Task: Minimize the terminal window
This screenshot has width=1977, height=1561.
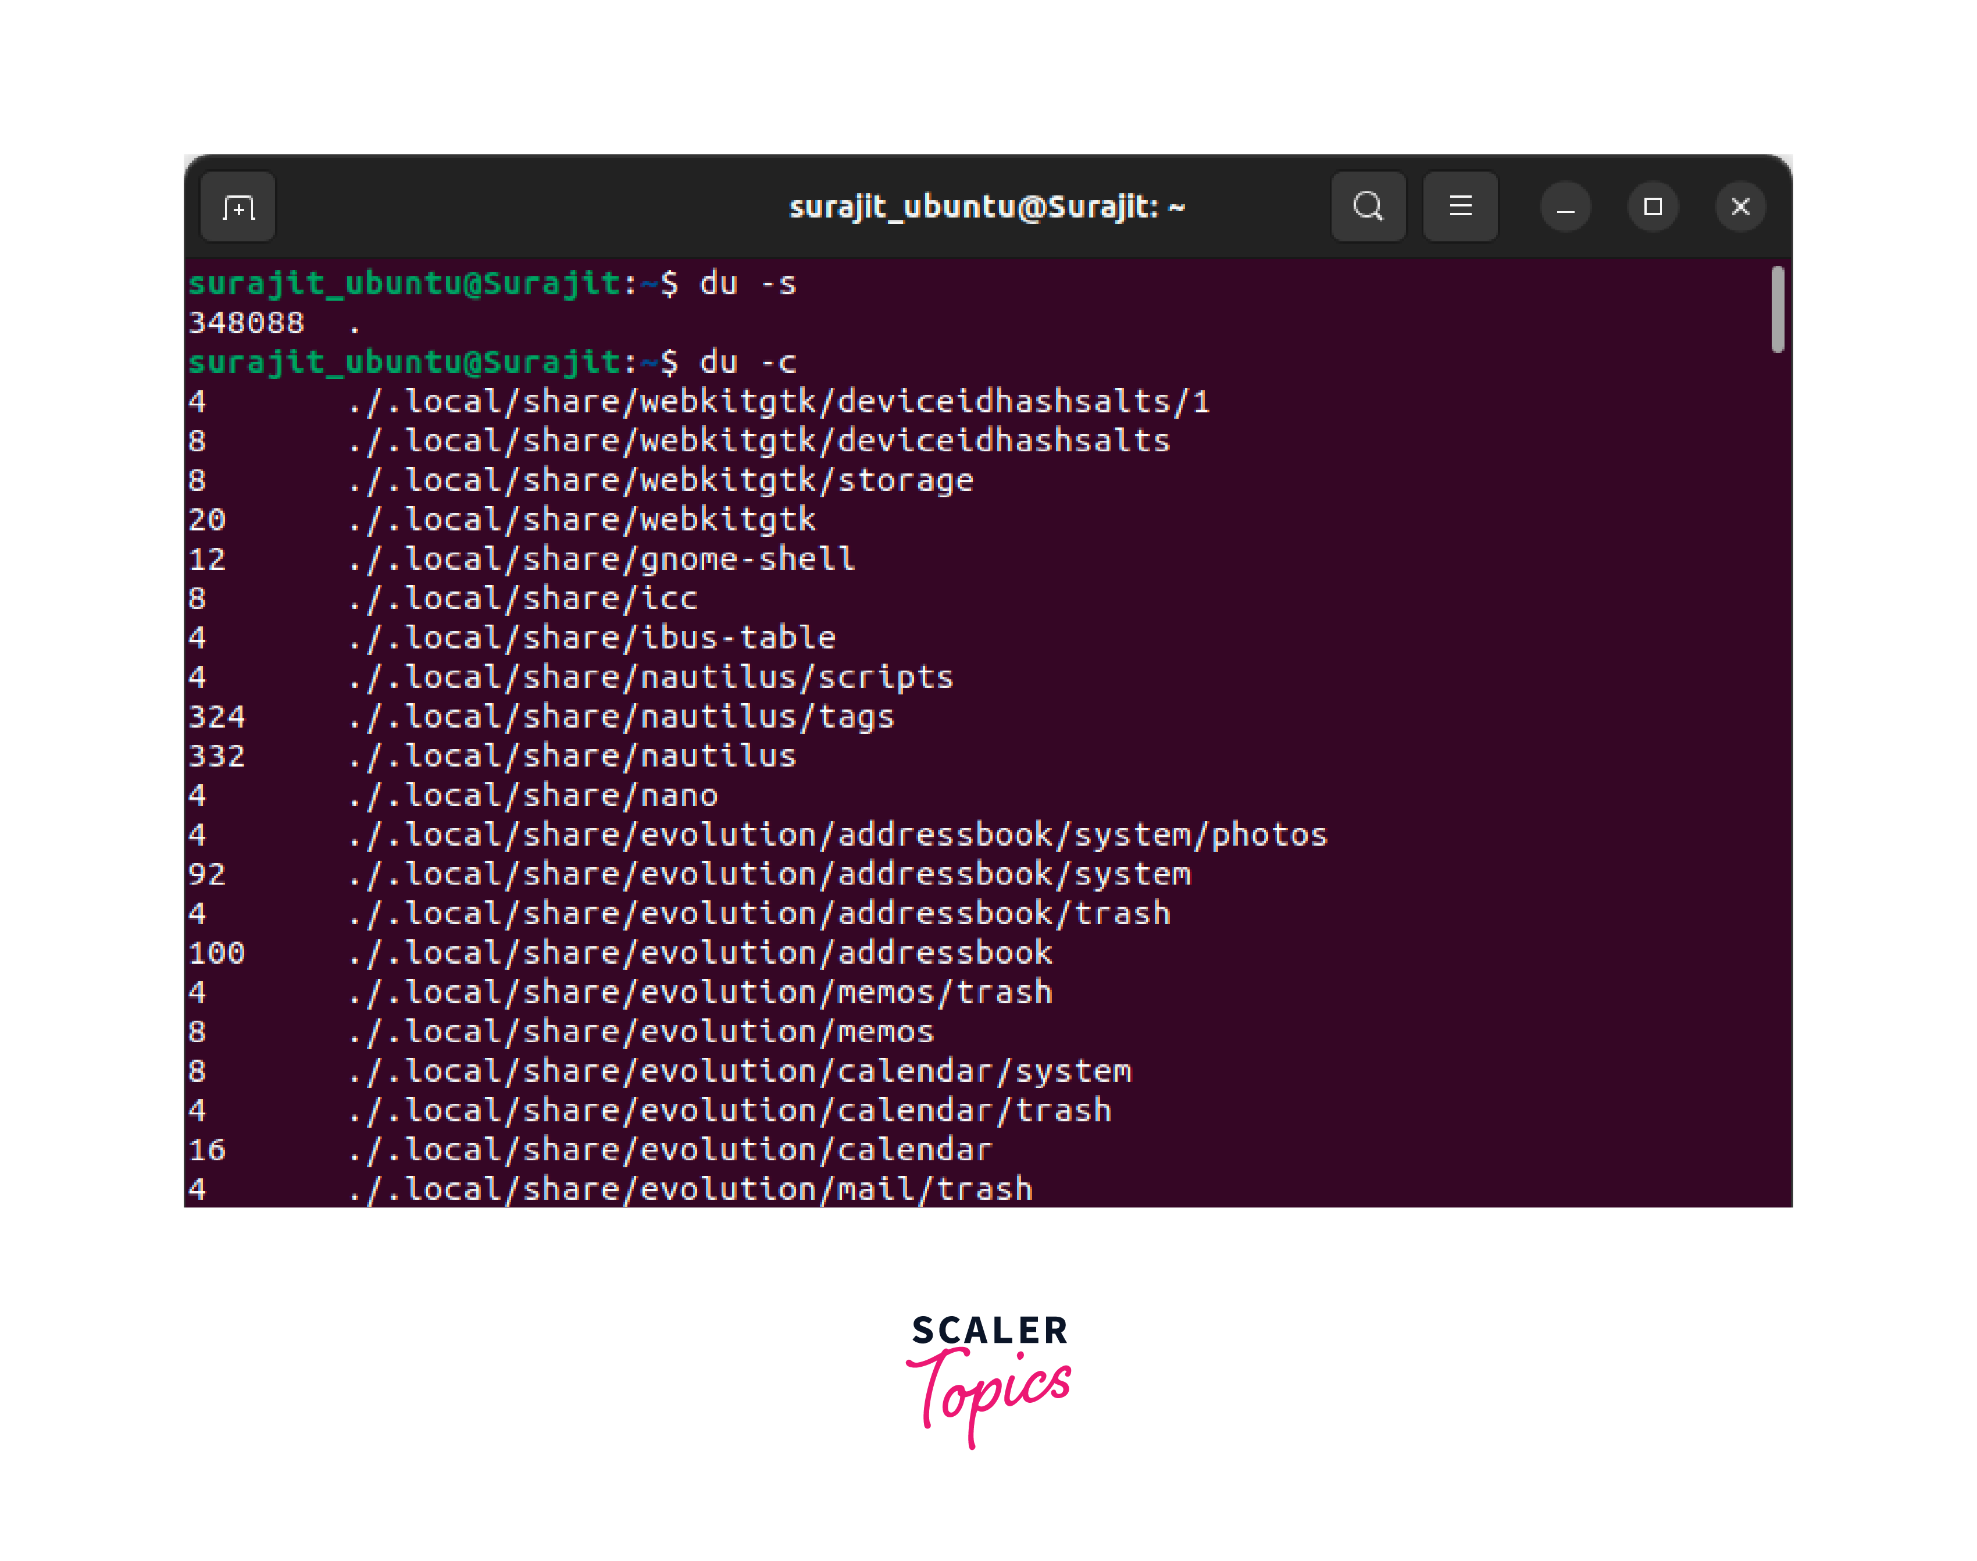Action: tap(1565, 208)
